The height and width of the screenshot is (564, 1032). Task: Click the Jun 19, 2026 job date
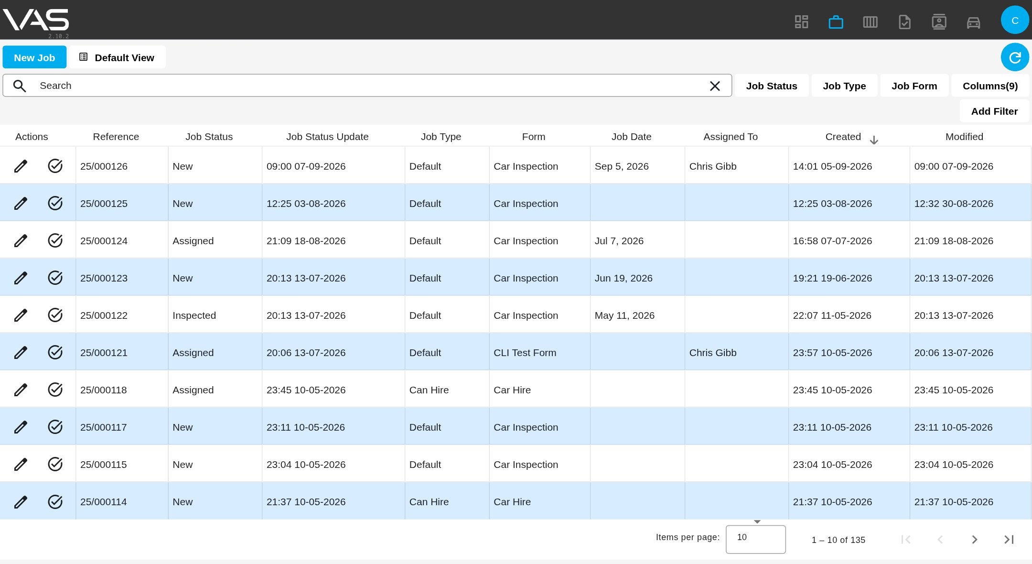[623, 278]
